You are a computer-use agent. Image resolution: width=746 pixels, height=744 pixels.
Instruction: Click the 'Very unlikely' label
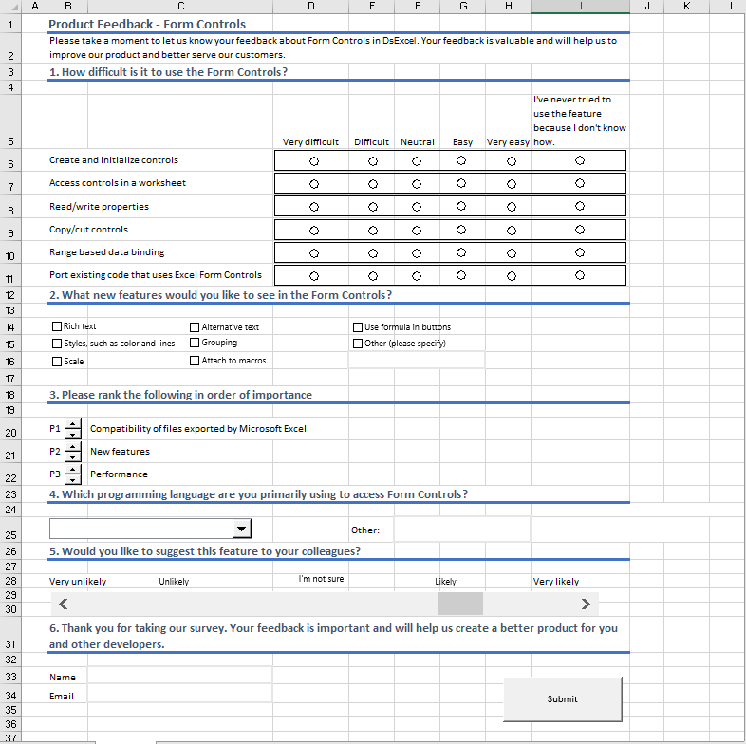point(78,582)
